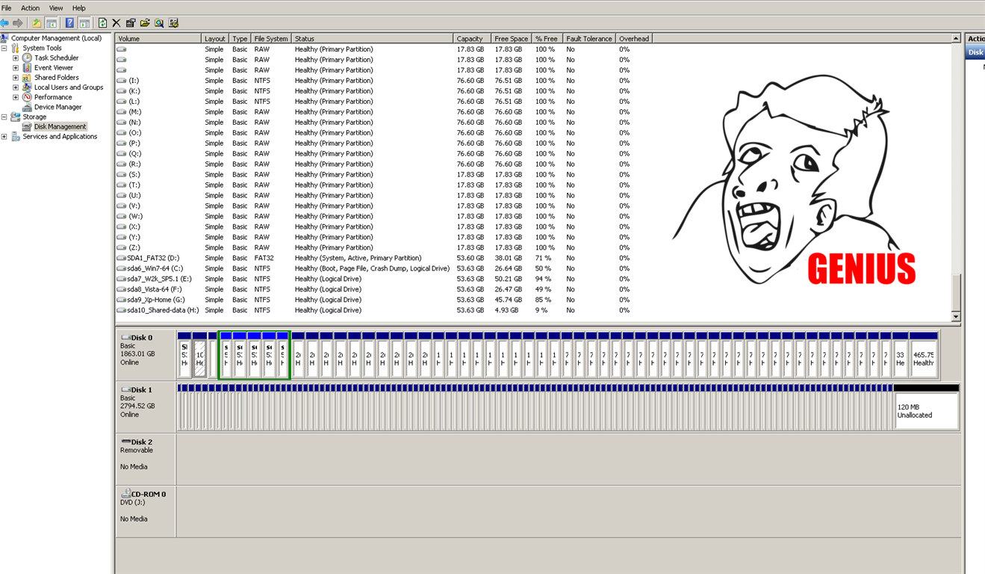Click the Delete X toolbar icon
The width and height of the screenshot is (985, 574).
pos(116,23)
